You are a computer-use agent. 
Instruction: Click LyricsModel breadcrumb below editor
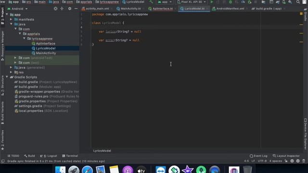[x=102, y=151]
